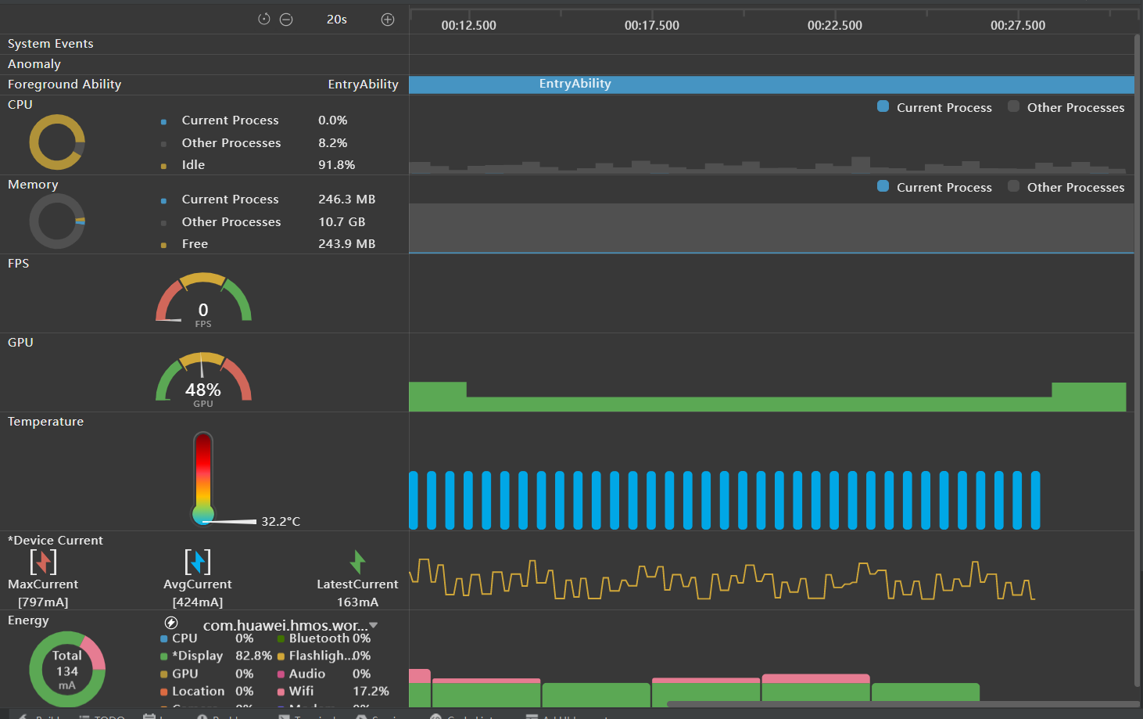
Task: Click the Memory Free value 243.9 MB
Action: [x=346, y=244]
